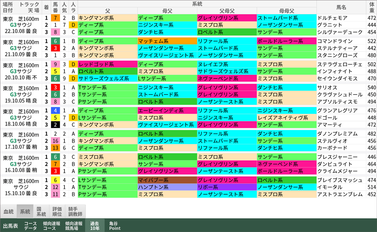Click レイズアネイティヴ系 cell in ドゴール row
This screenshot has width=377, height=232.
click(287, 118)
